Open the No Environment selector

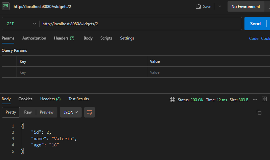click(x=245, y=7)
